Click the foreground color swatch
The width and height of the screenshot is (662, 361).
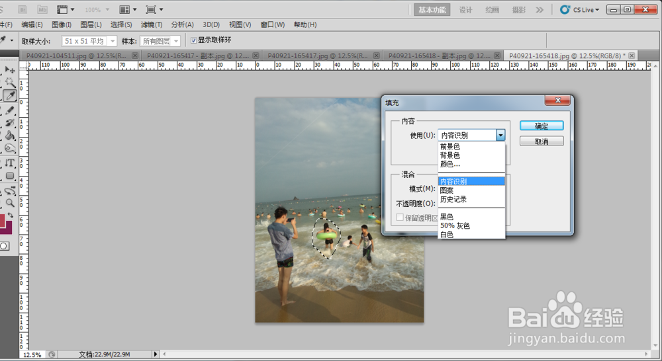point(2,220)
